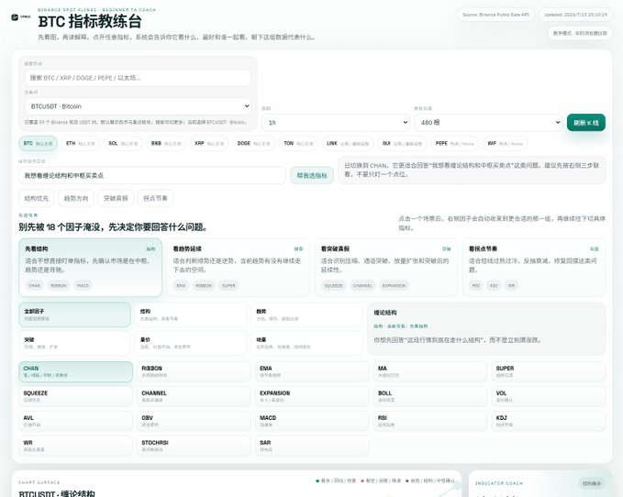This screenshot has width=623, height=497.
Task: Select the AVL indicator card
Action: 75,421
